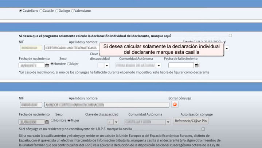Viewport: 262px width, 148px height.
Task: Check the individual declaration only checkbox
Action: 230,36
